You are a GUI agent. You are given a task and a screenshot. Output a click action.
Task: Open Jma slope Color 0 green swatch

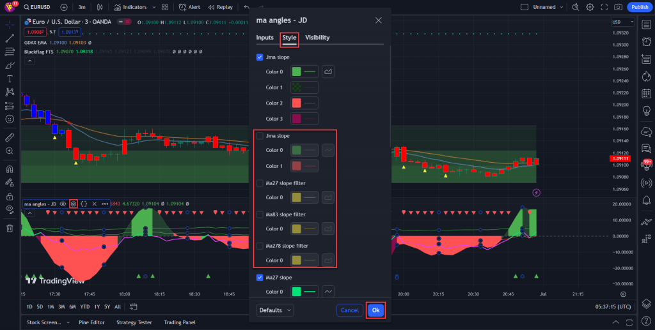pyautogui.click(x=296, y=71)
